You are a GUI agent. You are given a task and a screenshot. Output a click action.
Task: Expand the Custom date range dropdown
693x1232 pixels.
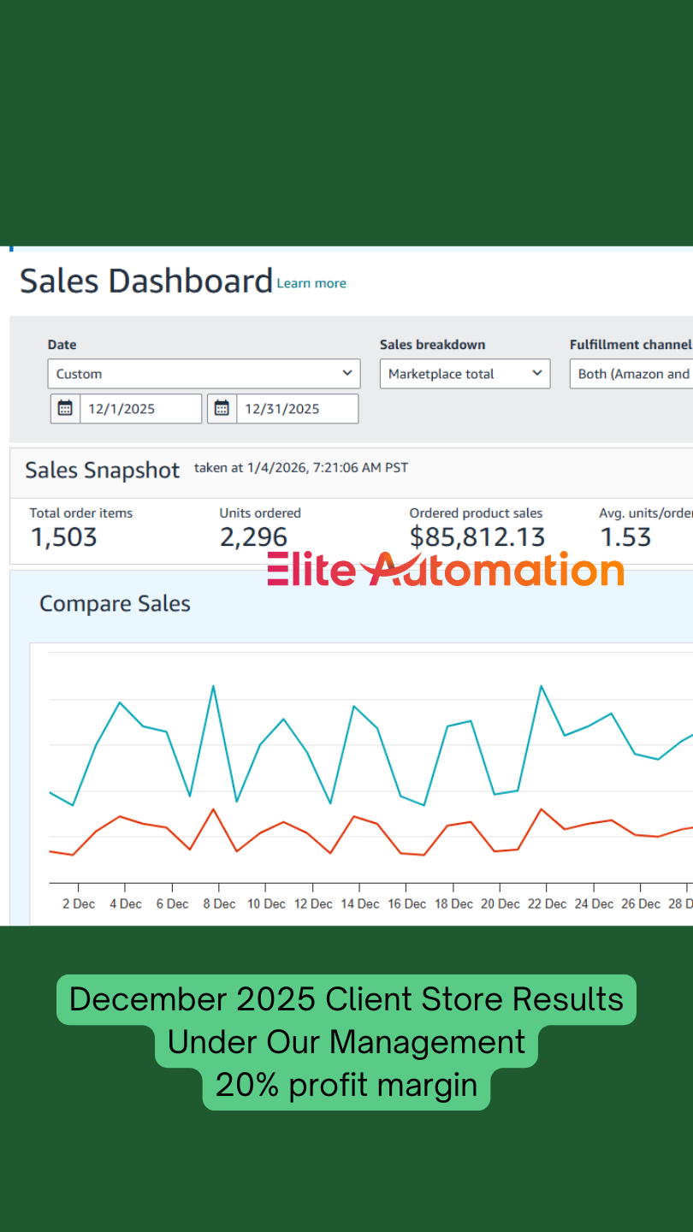click(x=204, y=374)
